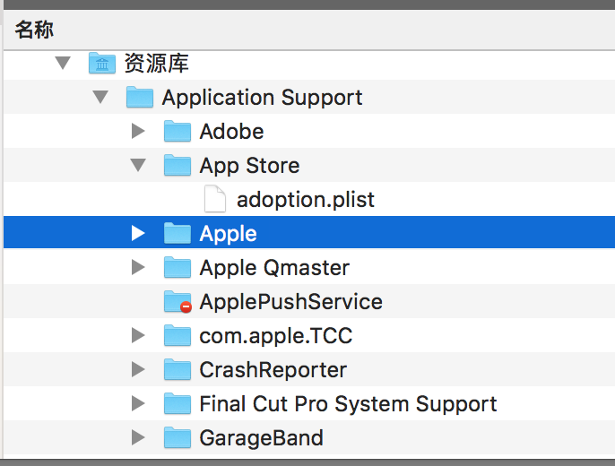The height and width of the screenshot is (466, 615).
Task: Select the com.apple.TCC row label
Action: (276, 336)
